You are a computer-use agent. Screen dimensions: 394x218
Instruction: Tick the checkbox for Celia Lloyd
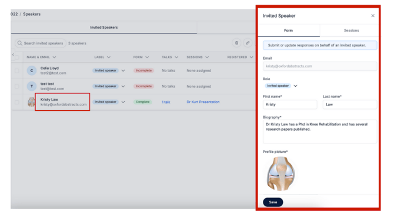pyautogui.click(x=17, y=70)
